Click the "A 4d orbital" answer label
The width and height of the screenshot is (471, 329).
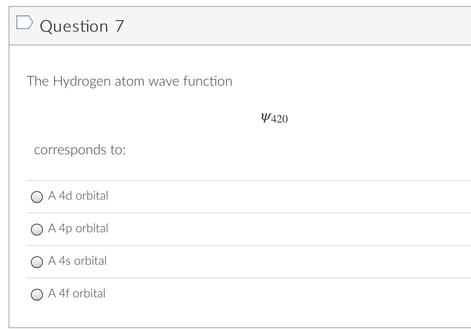click(78, 196)
